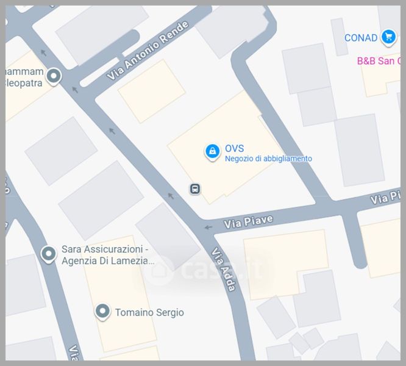Click the Hammam Cleopatra text label
This screenshot has width=406, height=366.
tap(24, 77)
